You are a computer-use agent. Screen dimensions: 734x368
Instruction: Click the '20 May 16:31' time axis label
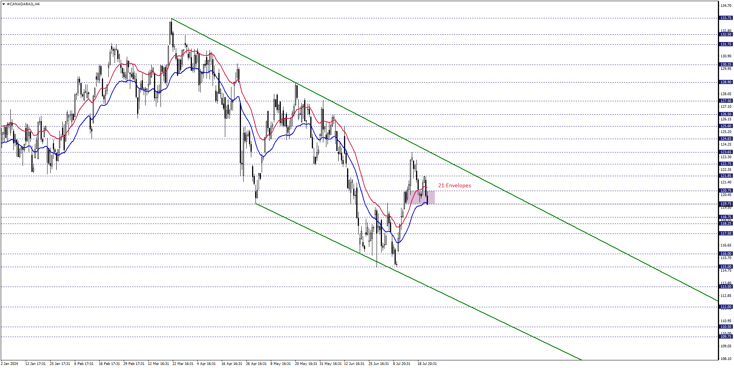306,364
